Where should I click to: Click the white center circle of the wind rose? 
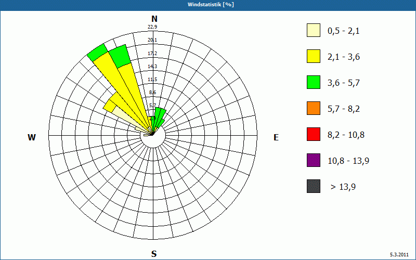153,136
